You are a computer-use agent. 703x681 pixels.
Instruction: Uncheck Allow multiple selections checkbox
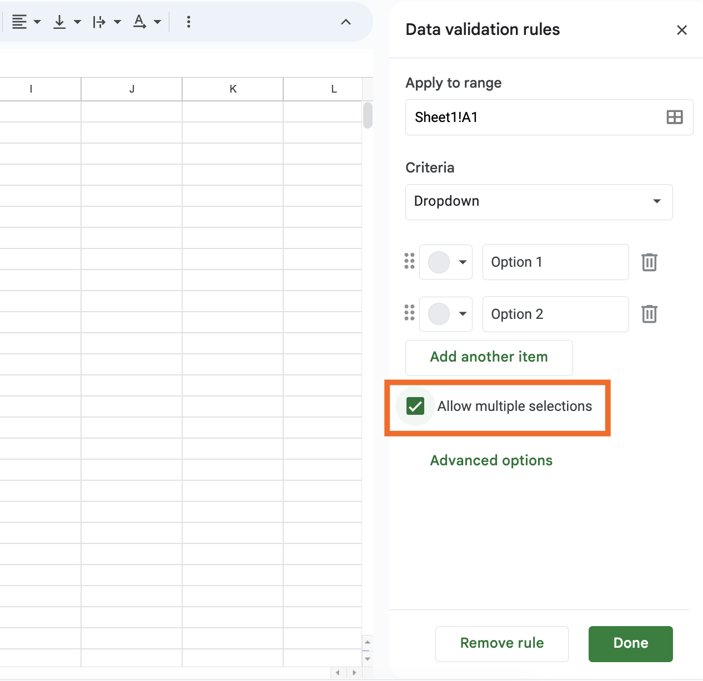[415, 406]
